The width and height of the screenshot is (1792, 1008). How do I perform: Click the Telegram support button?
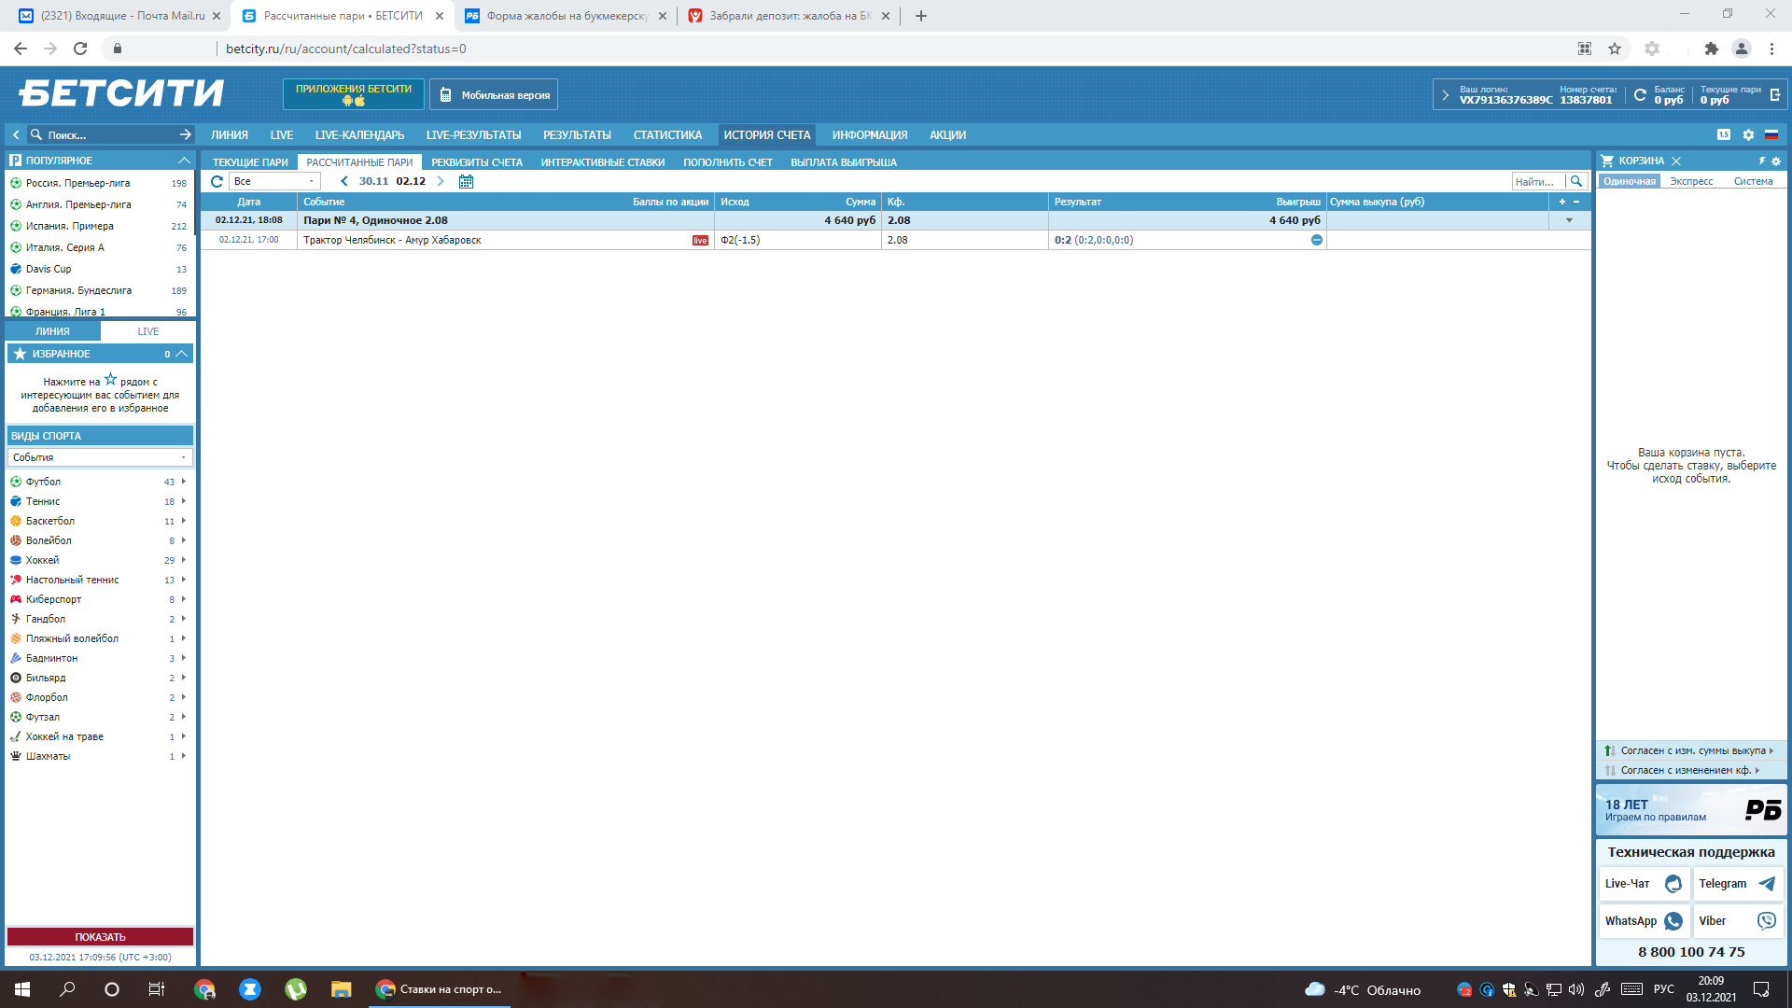[x=1737, y=884]
